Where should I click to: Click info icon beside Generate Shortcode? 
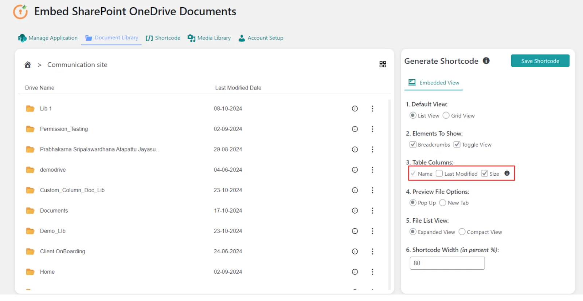[x=486, y=61]
